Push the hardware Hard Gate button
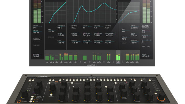Image resolution: width=185 pixels, height=104 pixels. coord(51,95)
